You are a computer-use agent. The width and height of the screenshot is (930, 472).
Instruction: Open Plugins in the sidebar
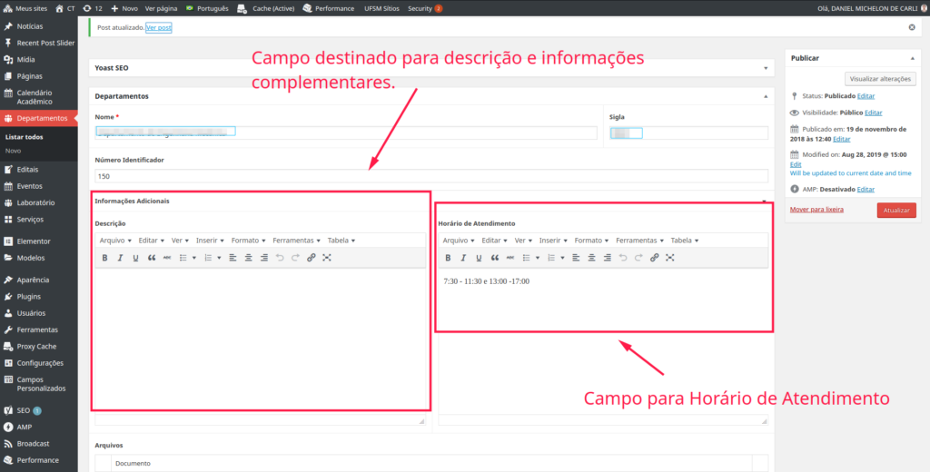pyautogui.click(x=28, y=296)
